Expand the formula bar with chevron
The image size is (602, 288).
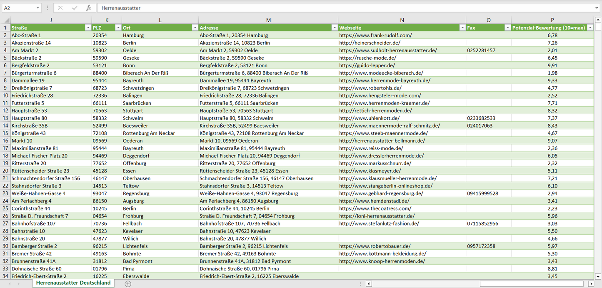597,8
